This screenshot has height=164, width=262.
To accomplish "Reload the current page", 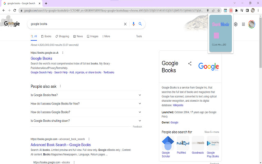I will point(15,10).
